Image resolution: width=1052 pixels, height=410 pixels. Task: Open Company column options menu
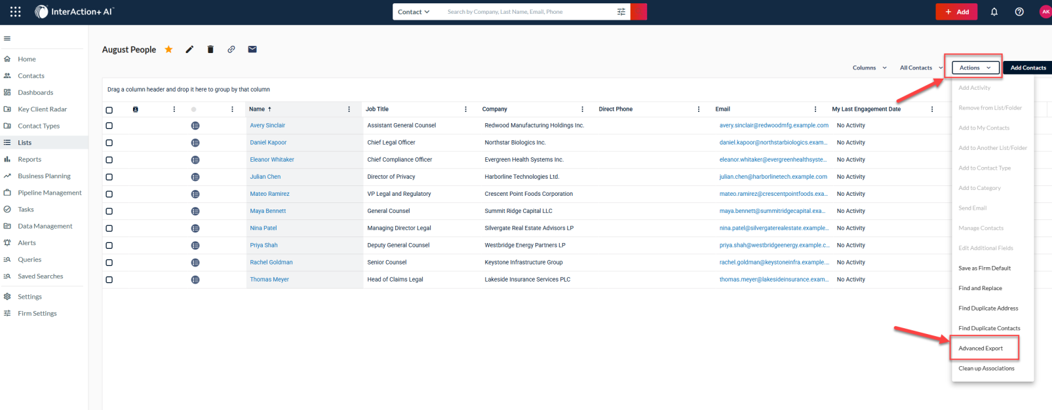582,109
